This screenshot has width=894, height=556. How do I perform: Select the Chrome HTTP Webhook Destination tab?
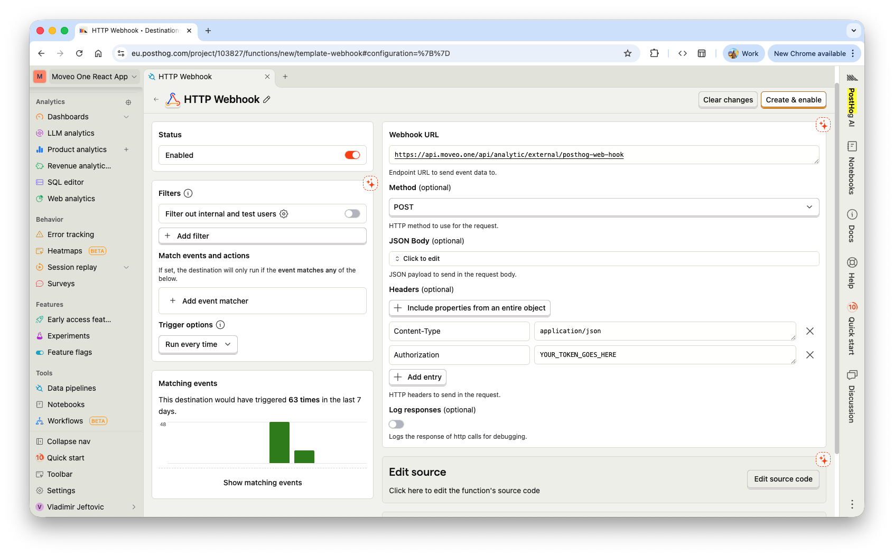136,31
